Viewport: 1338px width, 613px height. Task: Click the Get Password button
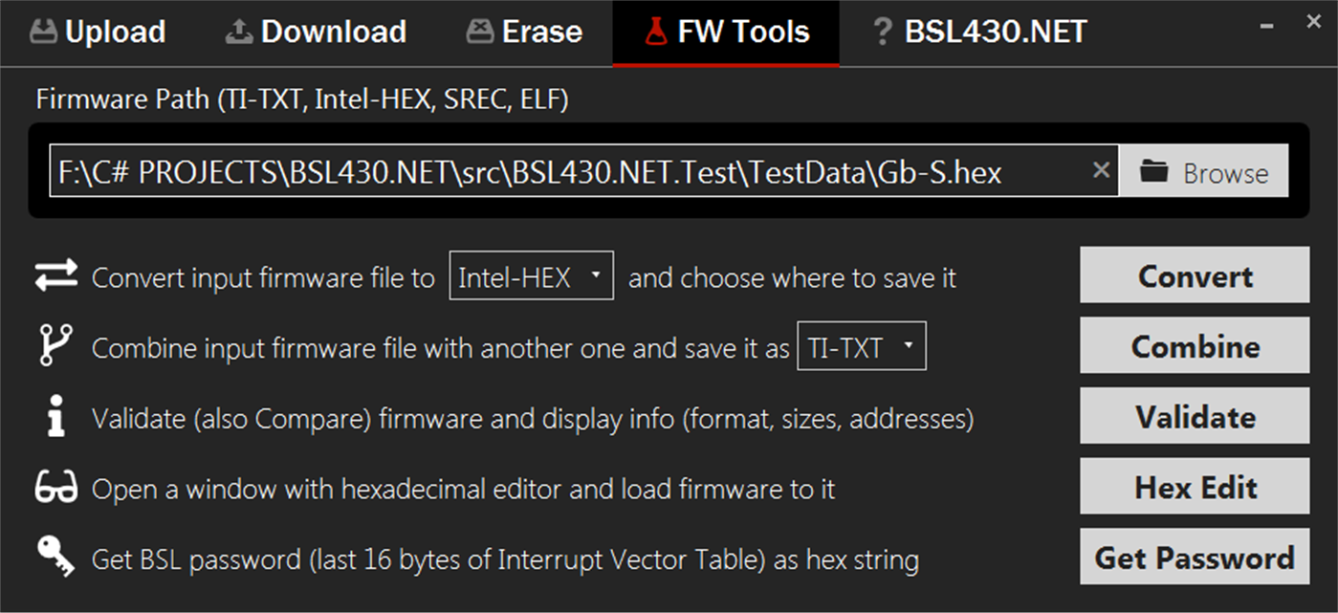point(1195,558)
